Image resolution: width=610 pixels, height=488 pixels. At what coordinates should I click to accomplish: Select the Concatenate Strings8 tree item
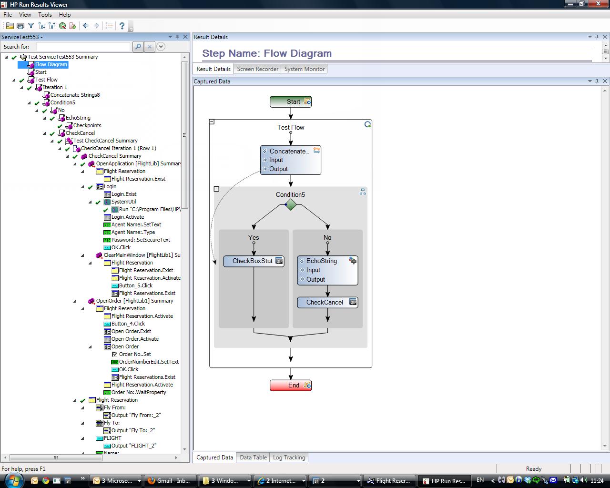(75, 95)
